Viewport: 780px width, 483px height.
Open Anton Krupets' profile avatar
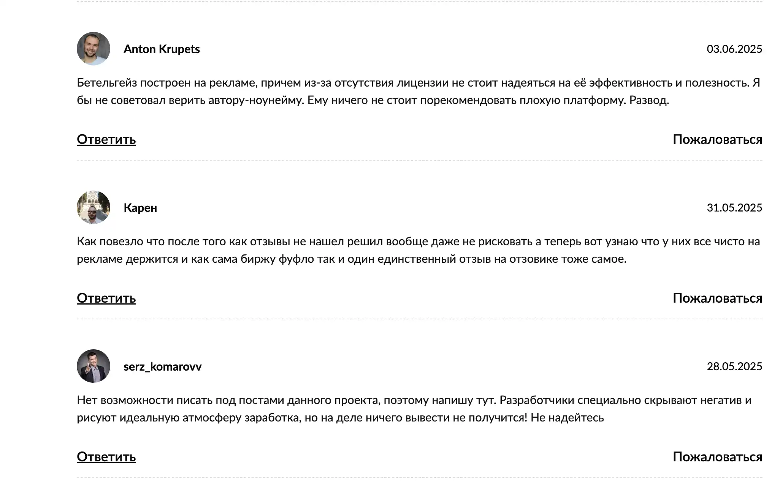pyautogui.click(x=94, y=49)
